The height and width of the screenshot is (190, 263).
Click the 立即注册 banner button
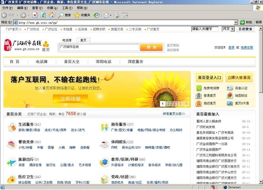point(70,99)
